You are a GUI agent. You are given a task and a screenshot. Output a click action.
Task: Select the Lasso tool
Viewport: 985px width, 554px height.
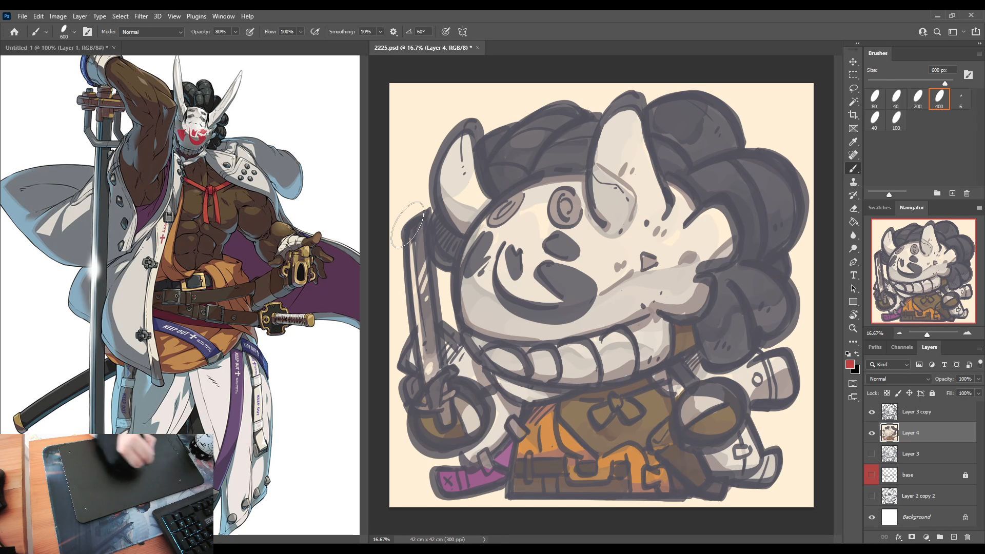(853, 88)
